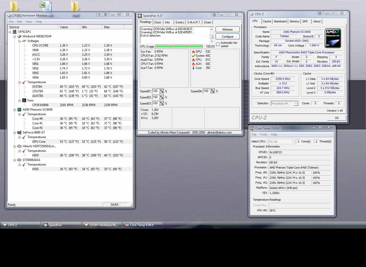
Task: Click the Sensor column header
Action: [33, 27]
